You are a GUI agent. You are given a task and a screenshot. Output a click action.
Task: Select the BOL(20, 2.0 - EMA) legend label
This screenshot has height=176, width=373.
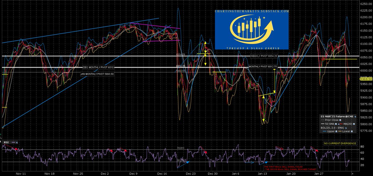pos(332,128)
